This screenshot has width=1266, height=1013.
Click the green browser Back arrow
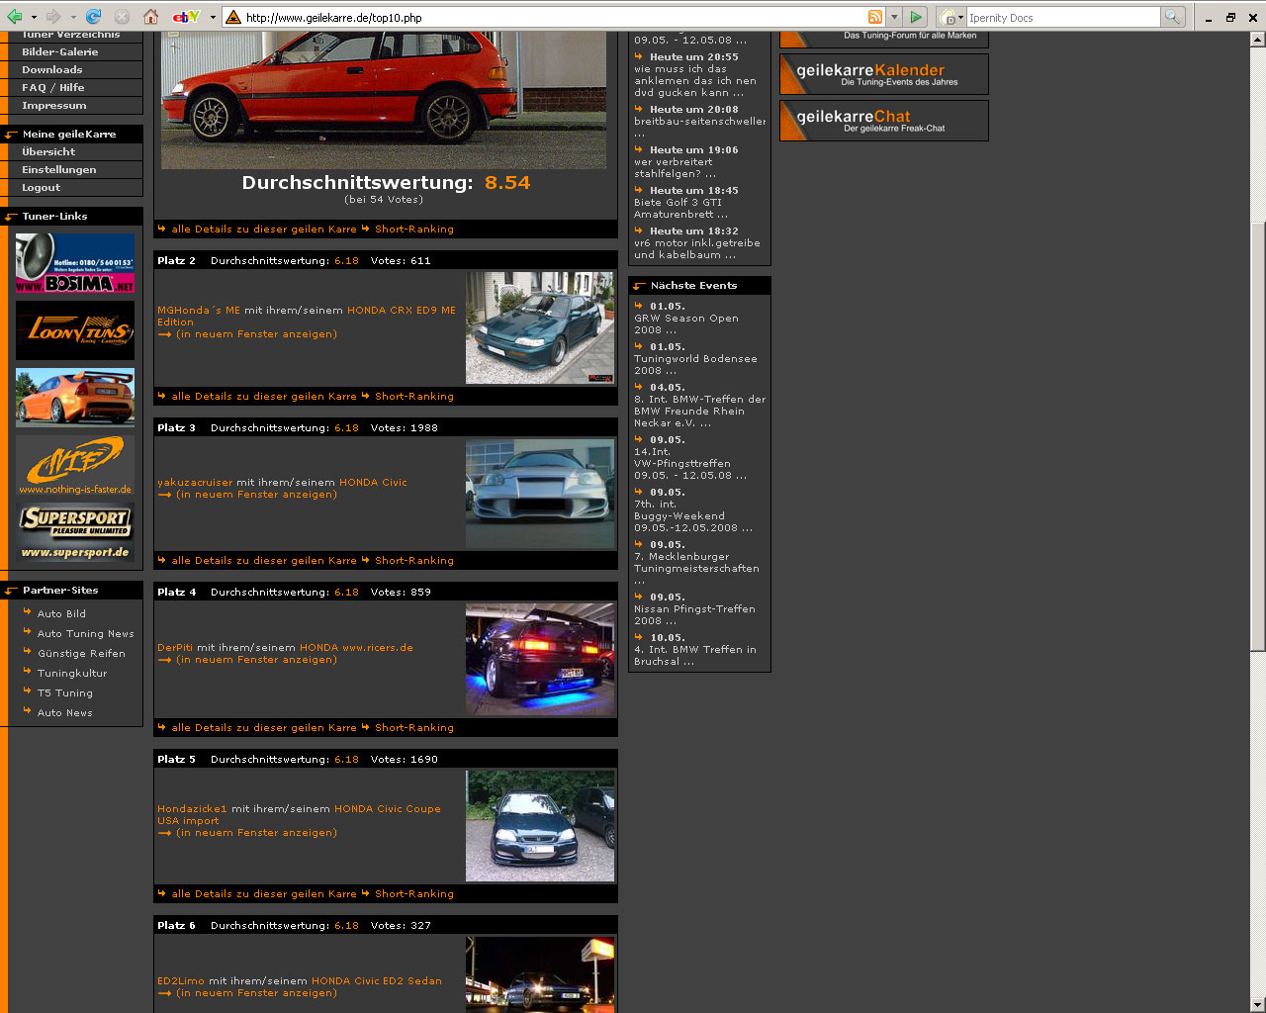(15, 17)
